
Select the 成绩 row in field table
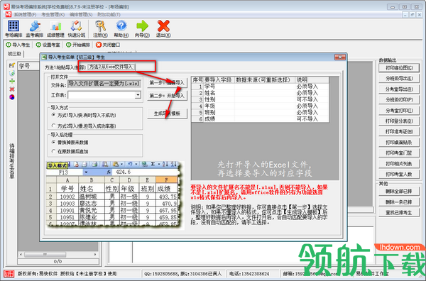[260, 119]
